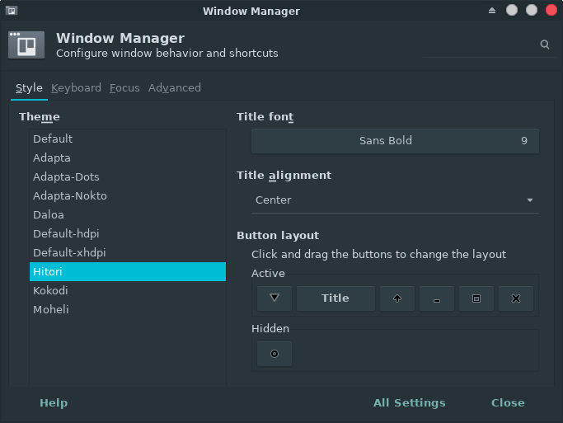This screenshot has height=423, width=563.
Task: Open the Sans Bold font chooser
Action: pos(395,141)
